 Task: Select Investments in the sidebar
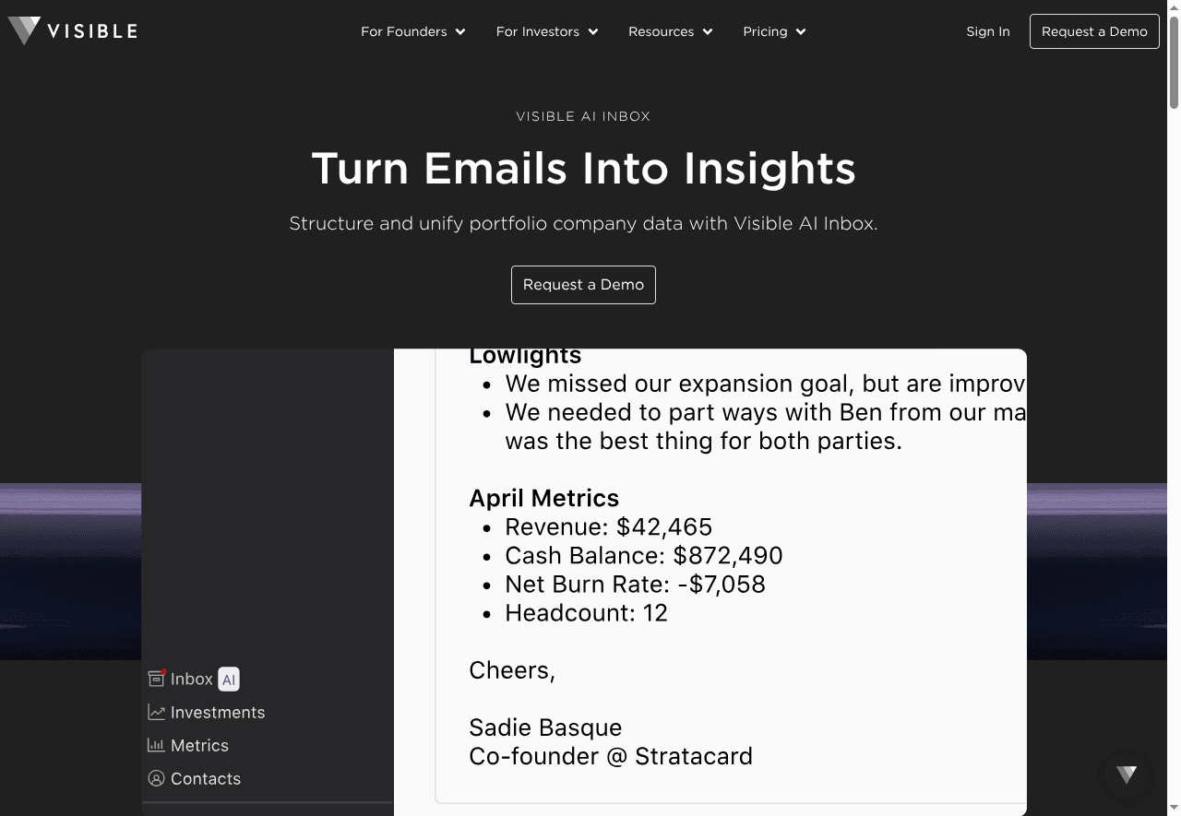(218, 713)
